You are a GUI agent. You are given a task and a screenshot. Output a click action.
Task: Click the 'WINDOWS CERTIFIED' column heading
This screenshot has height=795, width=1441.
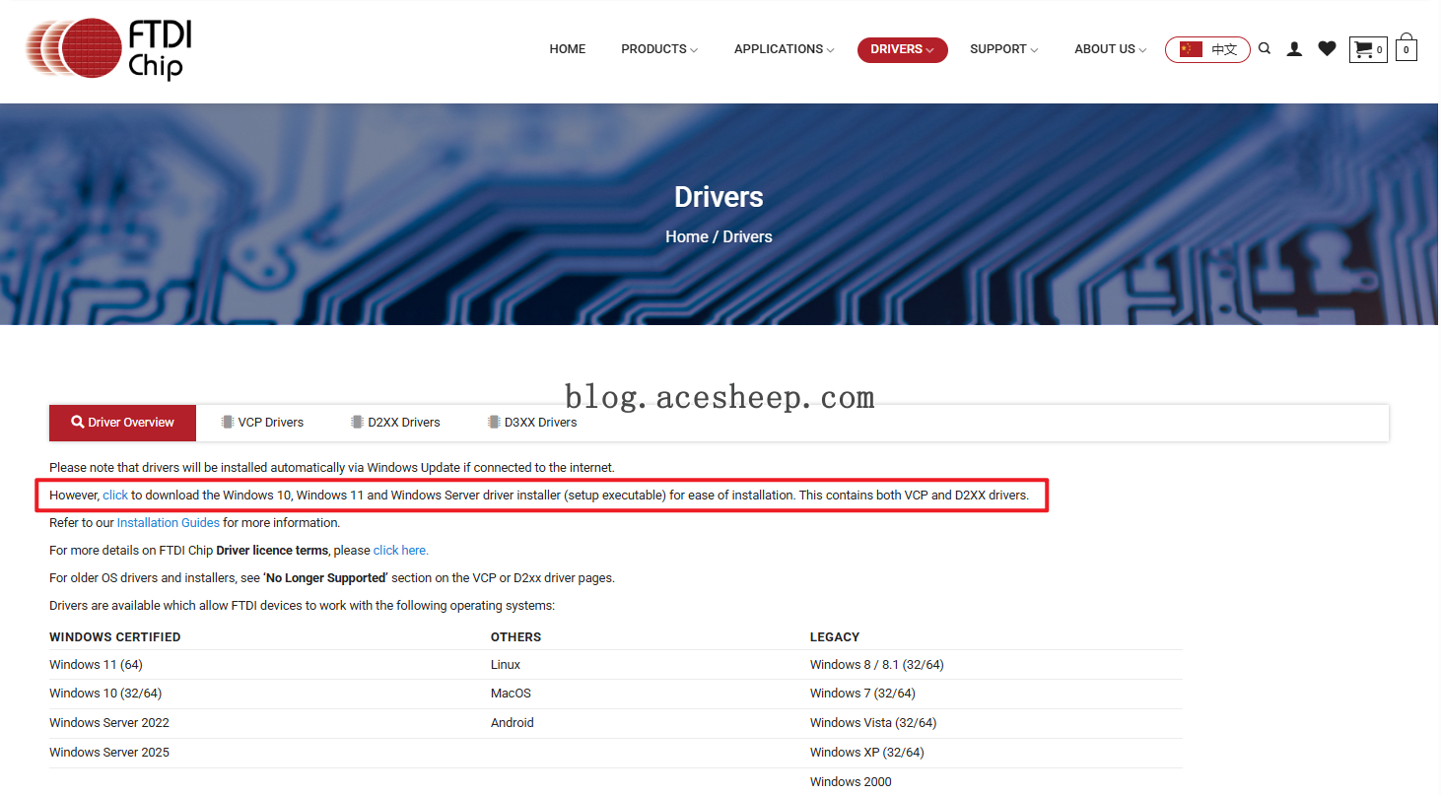[115, 637]
